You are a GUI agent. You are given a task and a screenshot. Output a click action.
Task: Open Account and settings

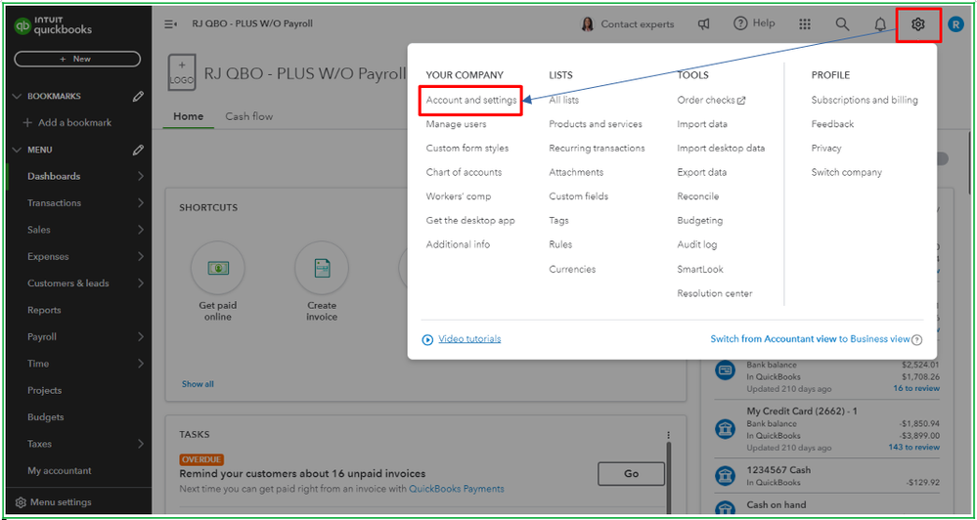471,100
